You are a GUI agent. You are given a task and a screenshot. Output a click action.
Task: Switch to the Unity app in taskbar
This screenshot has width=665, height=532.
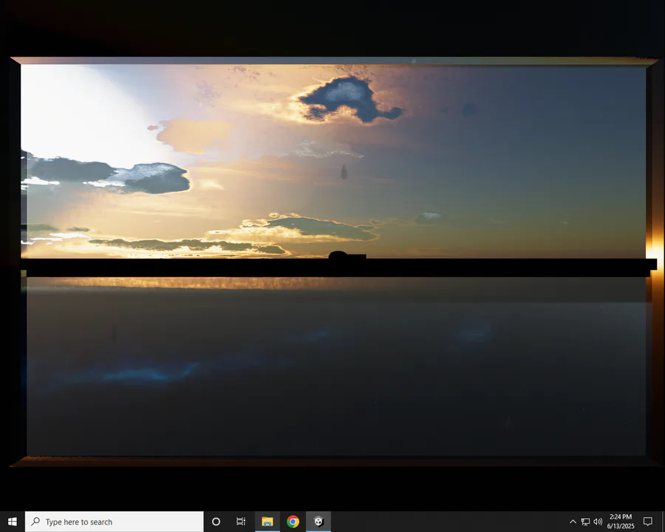318,522
